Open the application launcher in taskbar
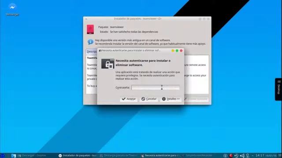This screenshot has height=158, width=282. [3, 156]
